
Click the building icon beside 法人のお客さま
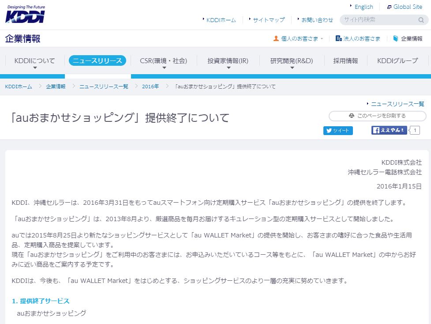coord(338,38)
